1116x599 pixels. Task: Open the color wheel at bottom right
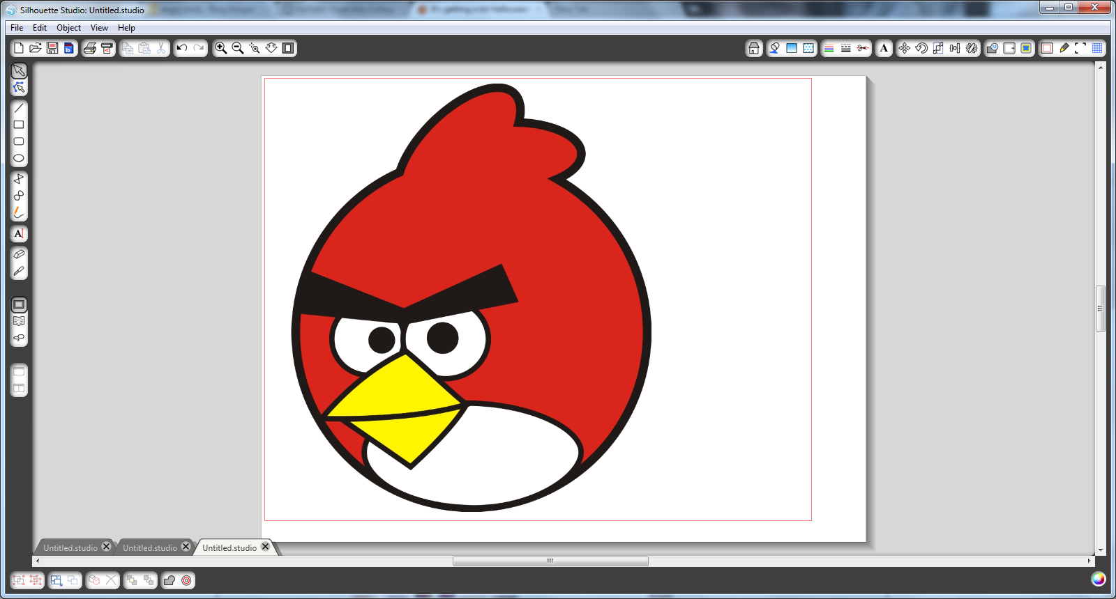pyautogui.click(x=1098, y=579)
